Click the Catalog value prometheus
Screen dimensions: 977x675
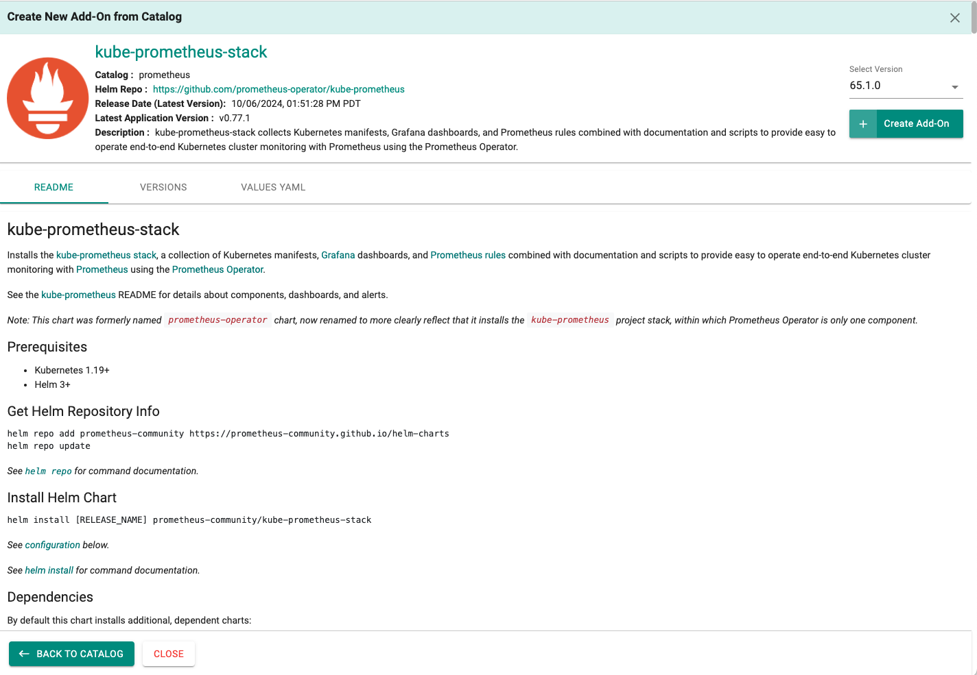(165, 75)
